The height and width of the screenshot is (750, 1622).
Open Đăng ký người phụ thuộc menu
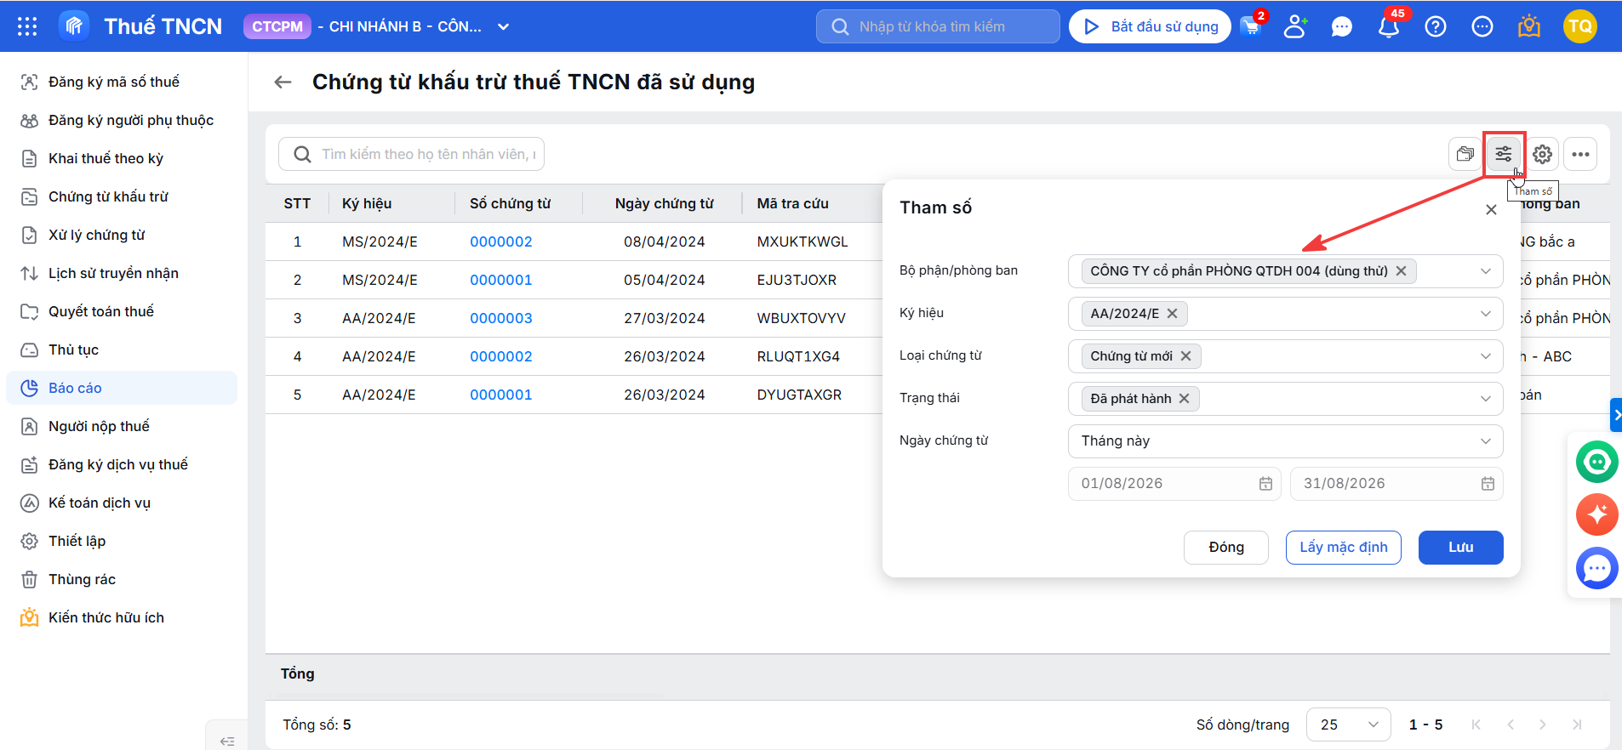(x=122, y=120)
